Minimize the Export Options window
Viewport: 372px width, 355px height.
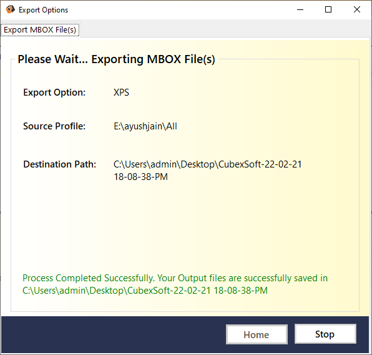[x=300, y=10]
